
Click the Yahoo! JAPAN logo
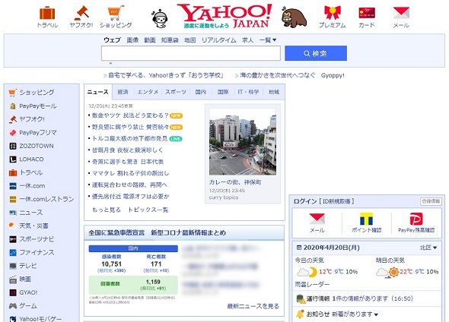224,16
